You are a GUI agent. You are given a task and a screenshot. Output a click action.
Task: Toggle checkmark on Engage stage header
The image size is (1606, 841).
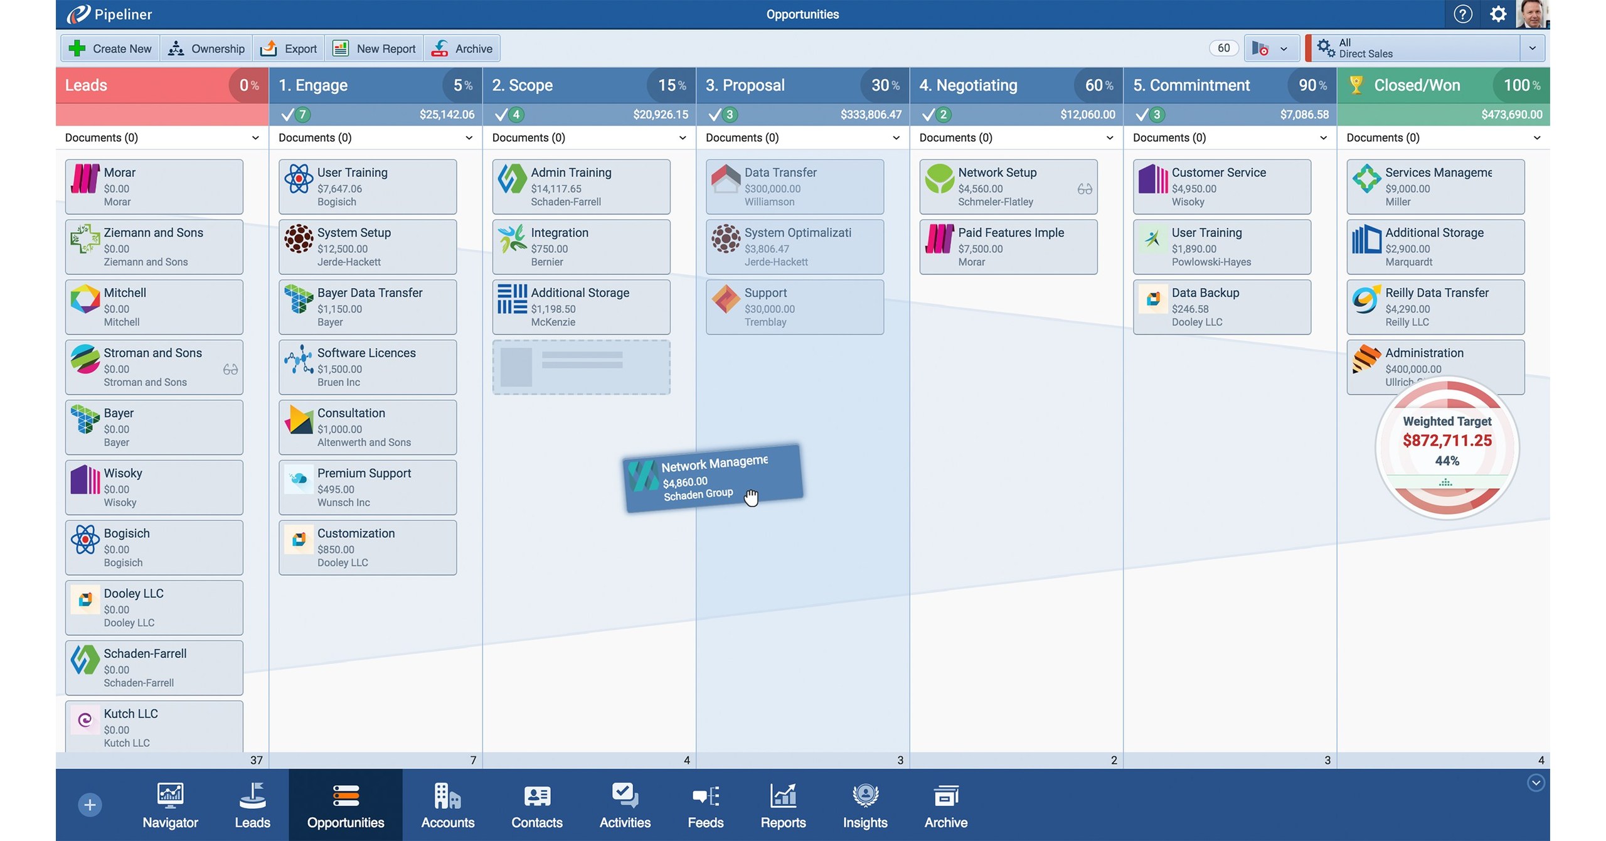288,114
